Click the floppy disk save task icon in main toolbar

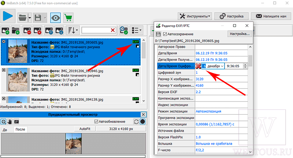tap(38, 18)
